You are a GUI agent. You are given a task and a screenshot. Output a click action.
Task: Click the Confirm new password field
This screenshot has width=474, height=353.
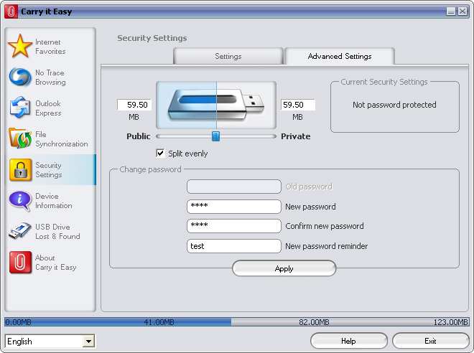tap(234, 226)
